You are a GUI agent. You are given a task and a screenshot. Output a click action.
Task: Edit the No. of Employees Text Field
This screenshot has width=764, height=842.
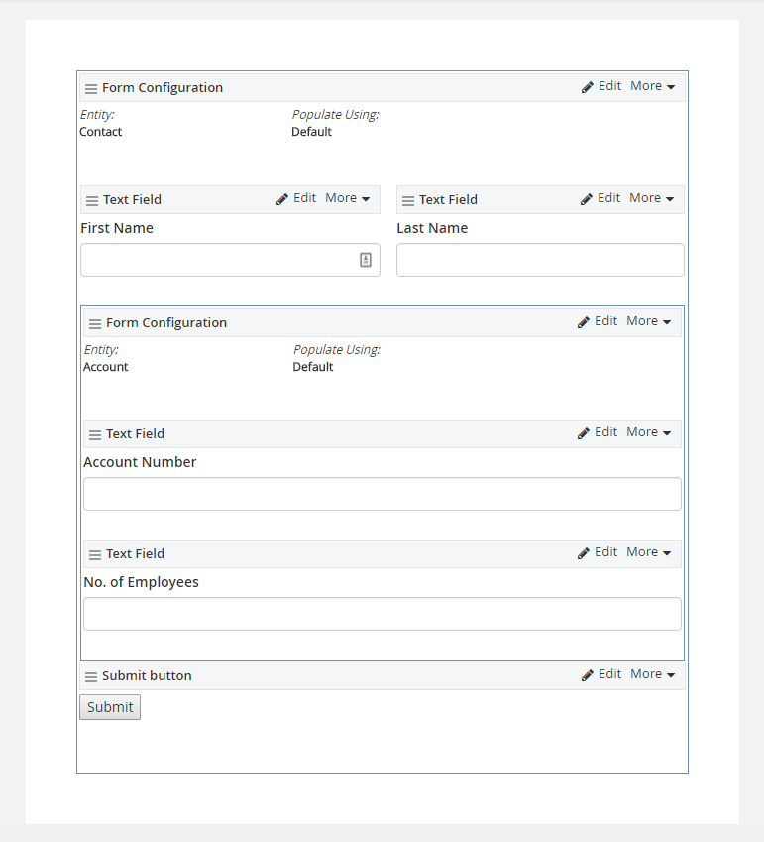(x=598, y=552)
